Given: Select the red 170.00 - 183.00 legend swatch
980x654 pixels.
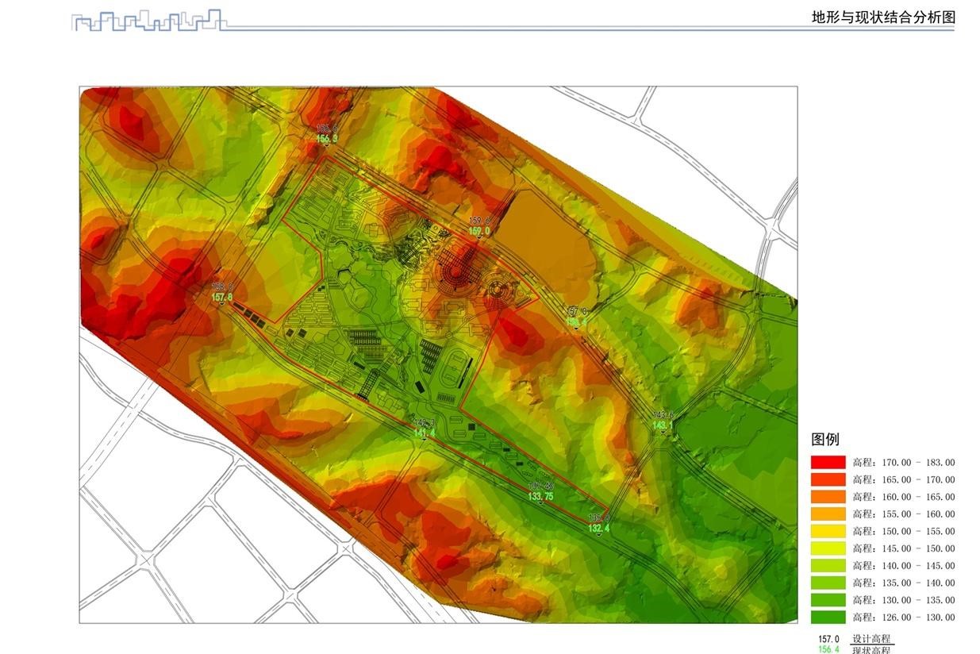Looking at the screenshot, I should (x=828, y=462).
